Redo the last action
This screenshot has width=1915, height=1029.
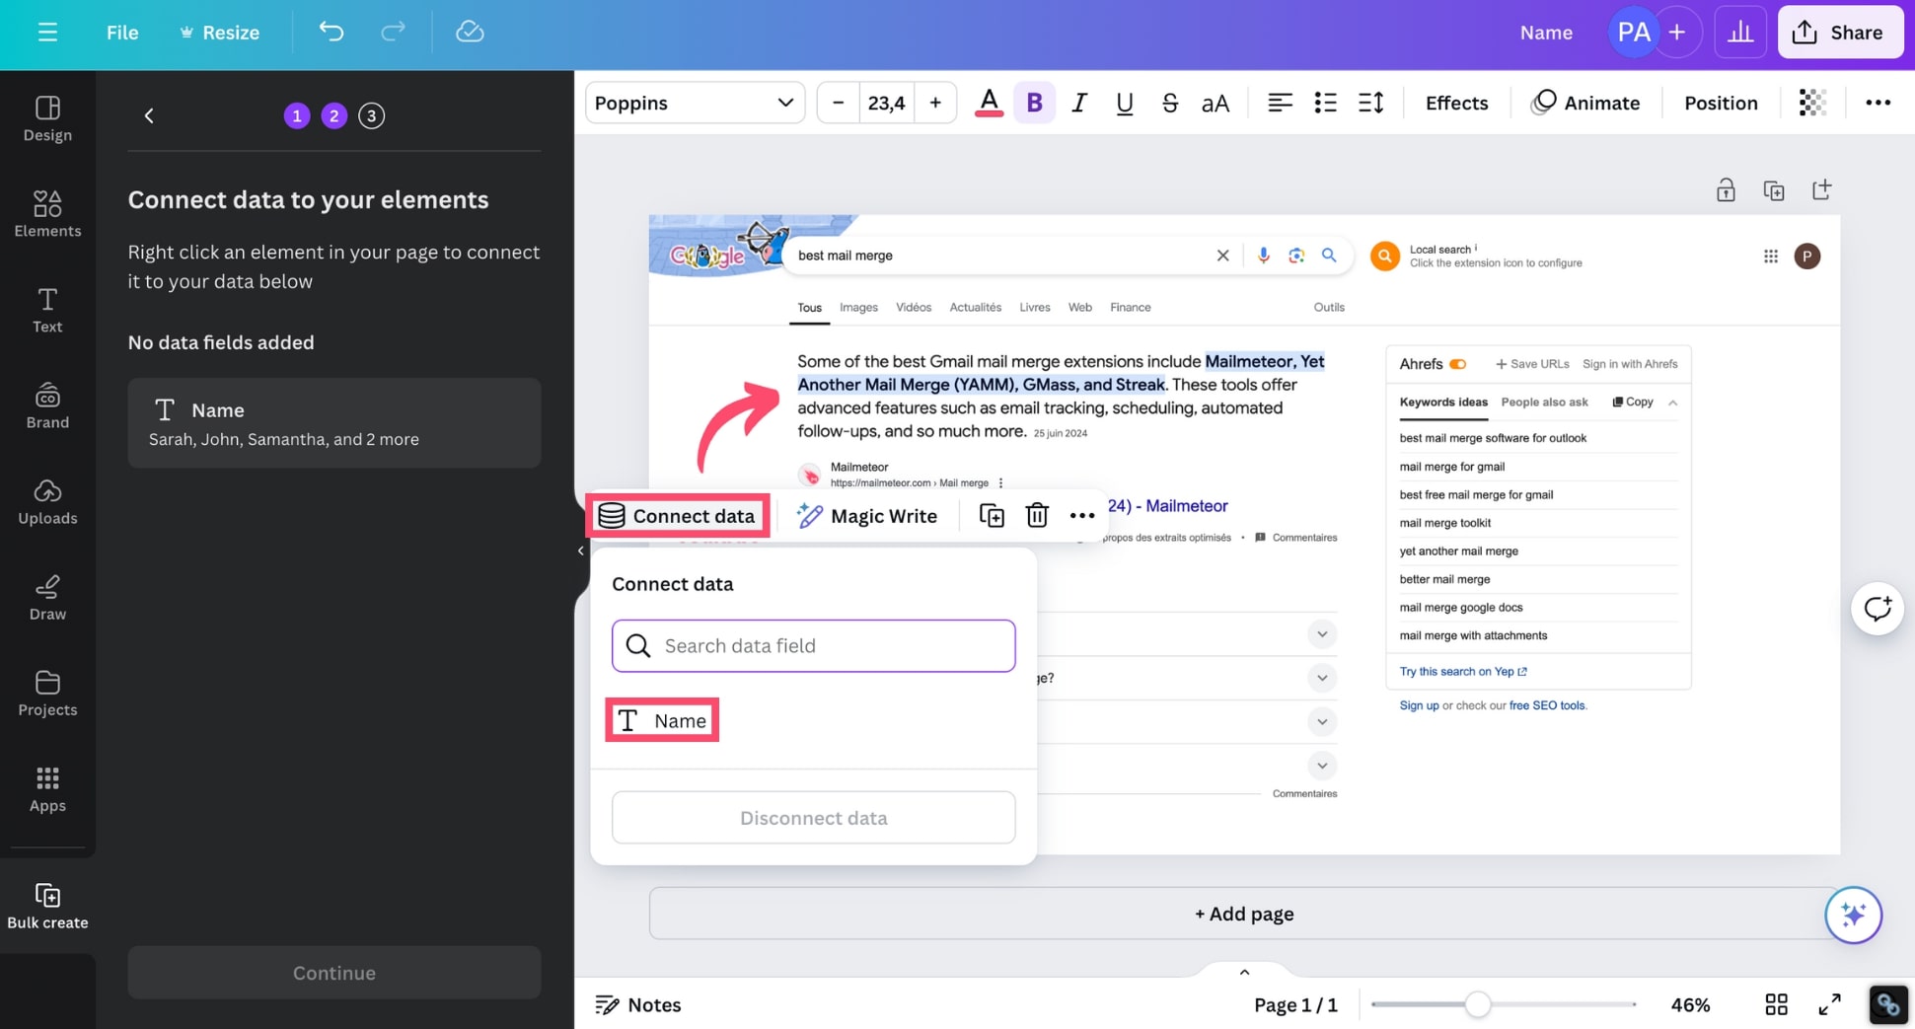393,32
